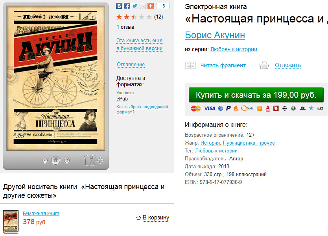Click the e-reader home button icon

coord(55,160)
